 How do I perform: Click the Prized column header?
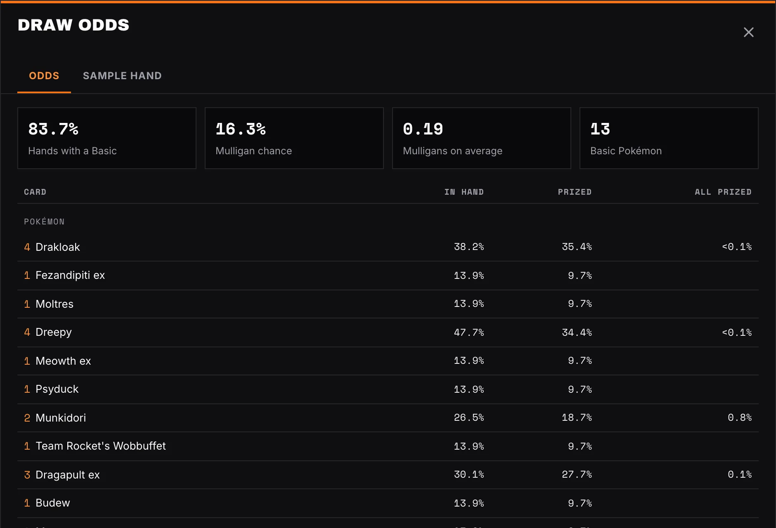[575, 192]
